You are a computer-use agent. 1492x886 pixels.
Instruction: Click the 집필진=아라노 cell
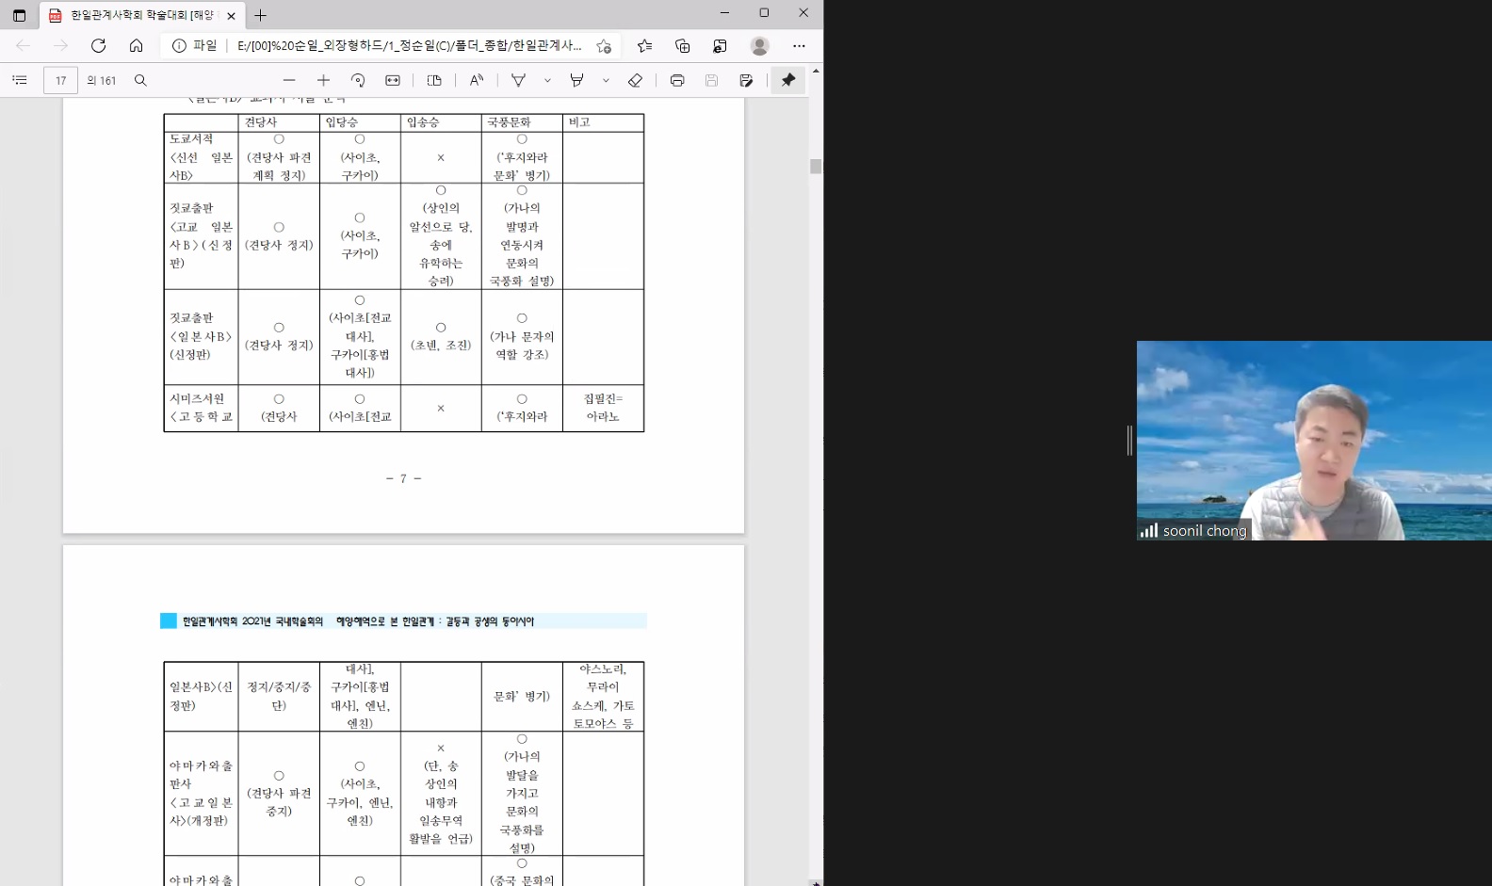[603, 408]
